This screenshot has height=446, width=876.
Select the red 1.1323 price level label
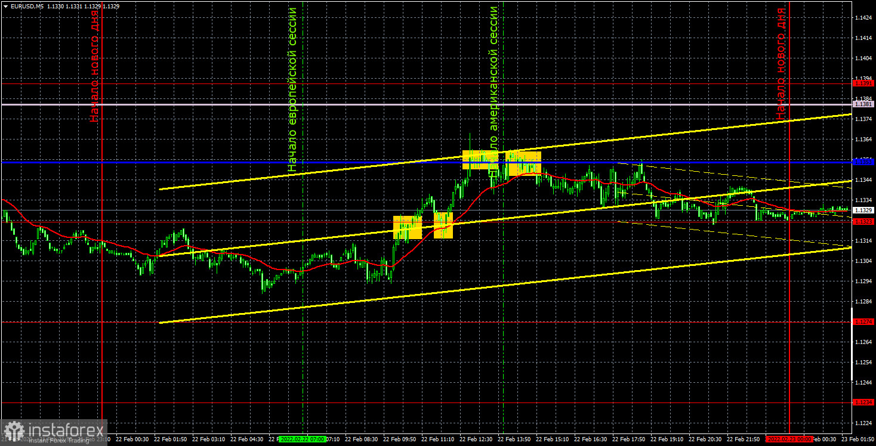863,222
